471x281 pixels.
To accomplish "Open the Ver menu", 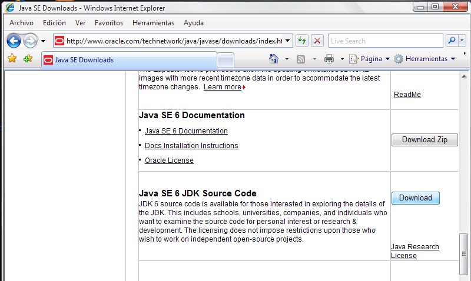I will coord(80,23).
